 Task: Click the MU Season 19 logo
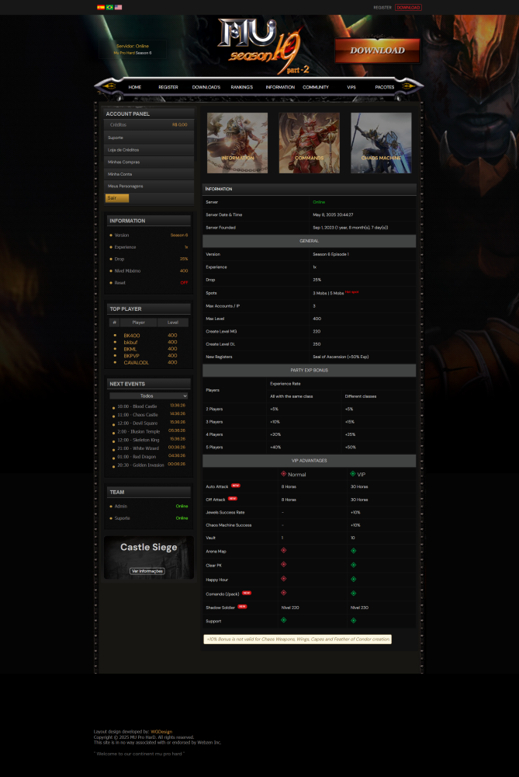tap(261, 46)
